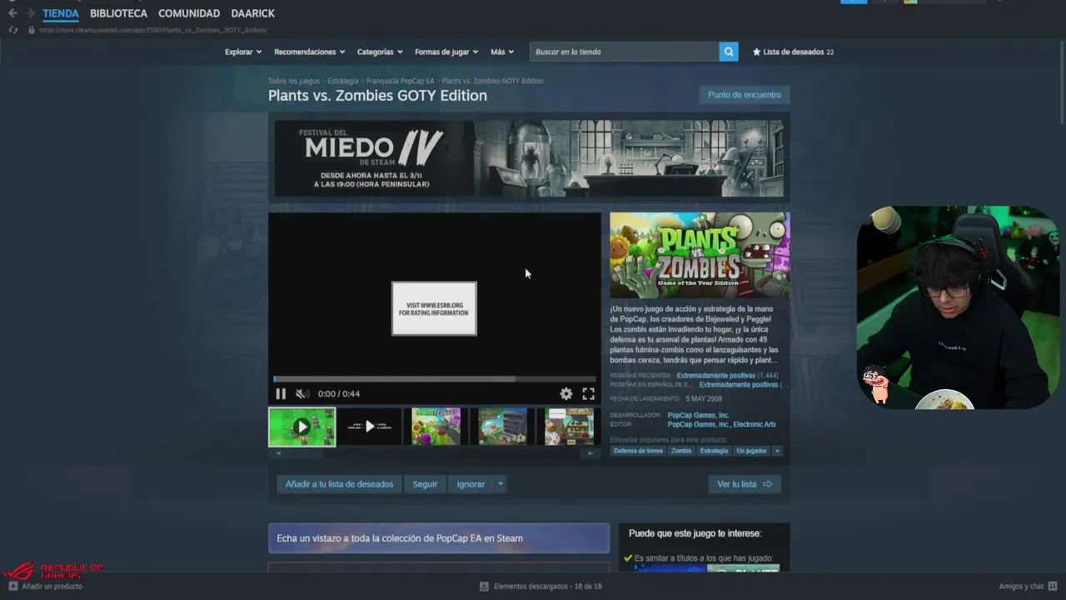Click Añadir a tu lista de deseados

pyautogui.click(x=339, y=484)
